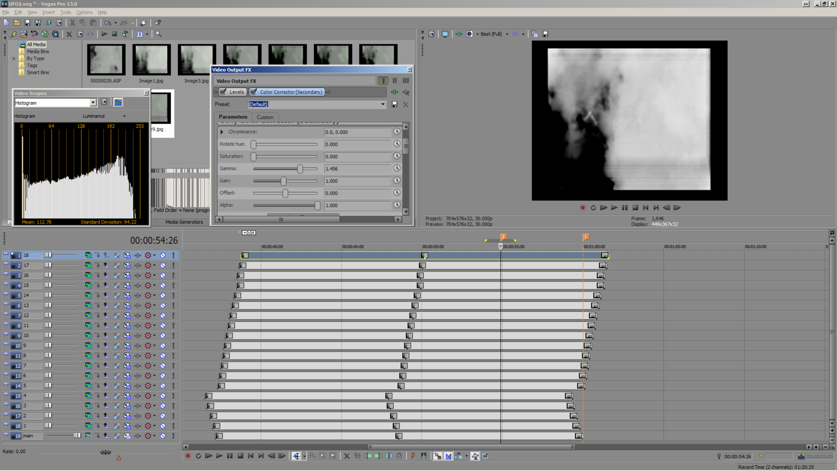The image size is (837, 471).
Task: Click the Save Preset disk icon
Action: (394, 105)
